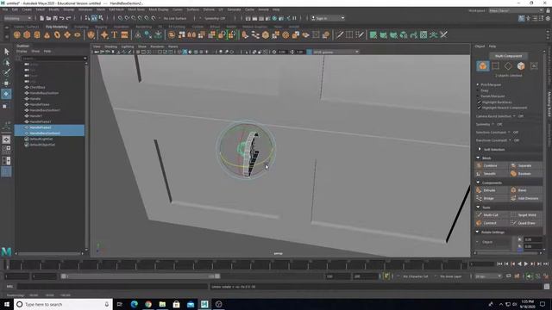Screen dimensions: 552x310
Task: Select the Tweak/Marquee radio option
Action: coord(478,96)
